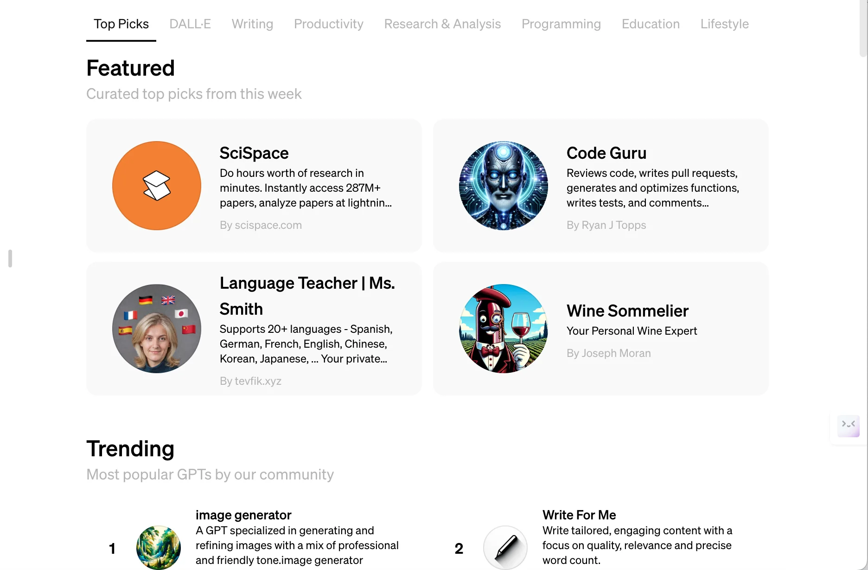
Task: Open the SciSpace title link
Action: pyautogui.click(x=254, y=153)
